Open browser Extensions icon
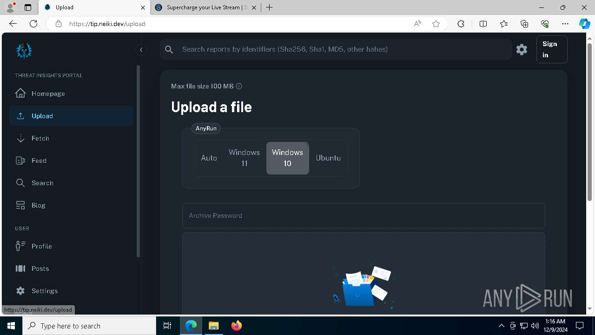This screenshot has height=335, width=595. coord(461,24)
